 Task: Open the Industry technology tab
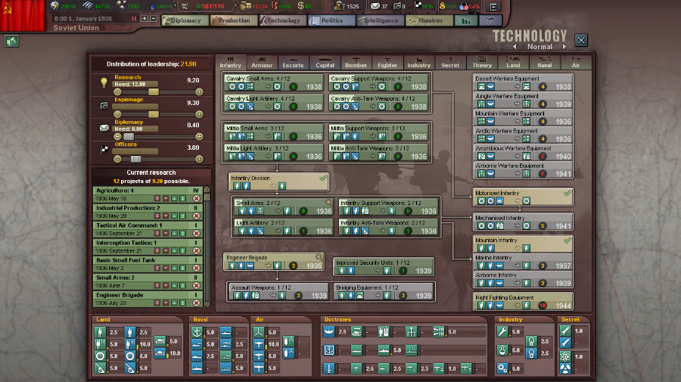(418, 63)
